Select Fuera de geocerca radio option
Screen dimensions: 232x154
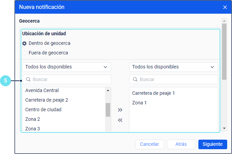[24, 53]
